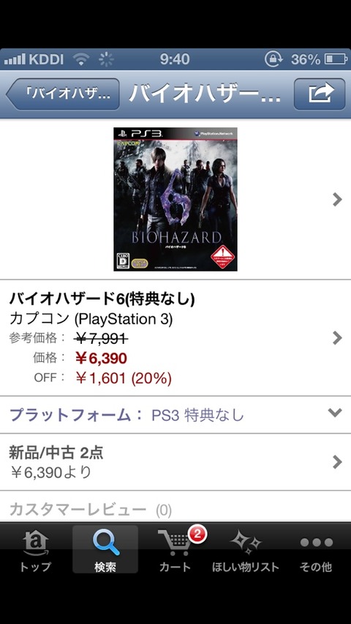The height and width of the screenshot is (624, 351).
Task: Tap the rotation lock status icon
Action: point(273,59)
